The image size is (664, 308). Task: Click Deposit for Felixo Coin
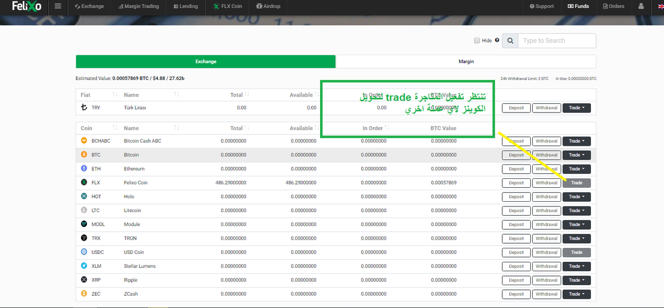516,183
